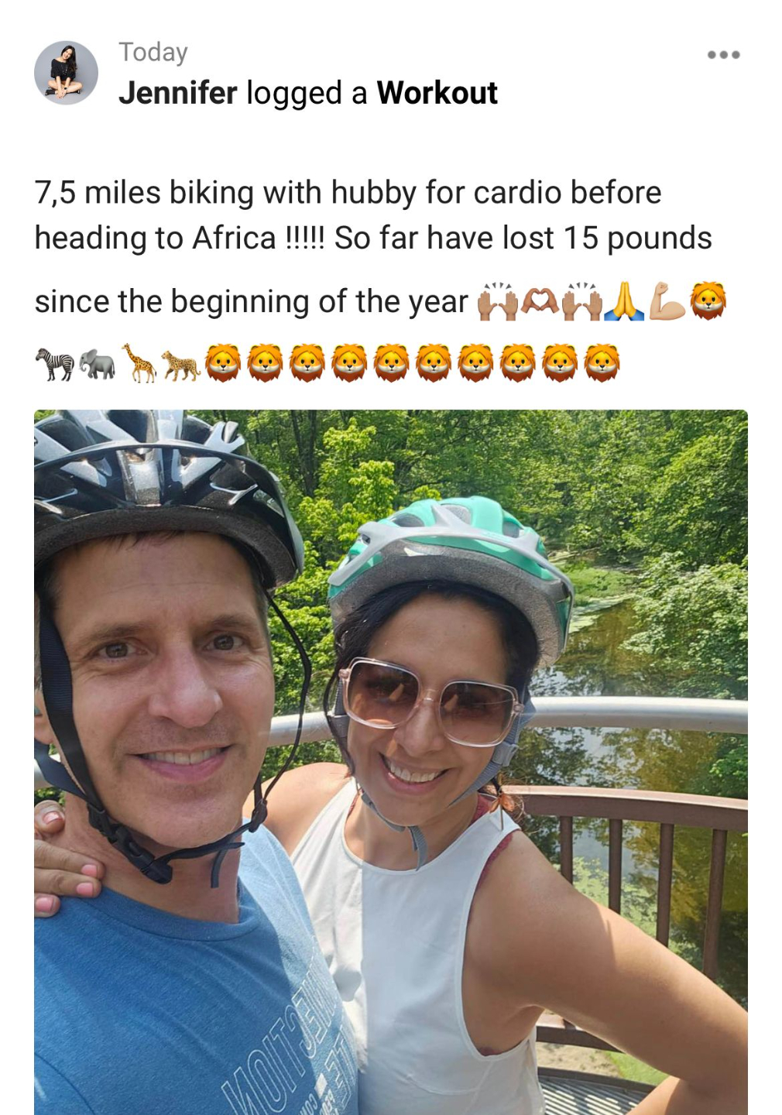Click the leopard emoji

181,365
